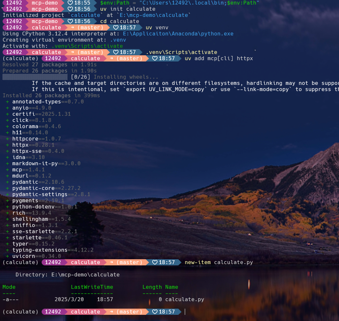
Task: Click the heart icon on the "uv venv" prompt line
Action: [115, 28]
